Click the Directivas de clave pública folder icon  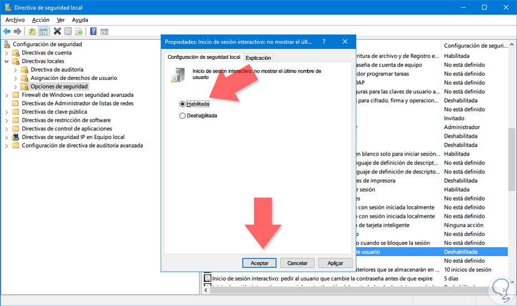click(16, 112)
